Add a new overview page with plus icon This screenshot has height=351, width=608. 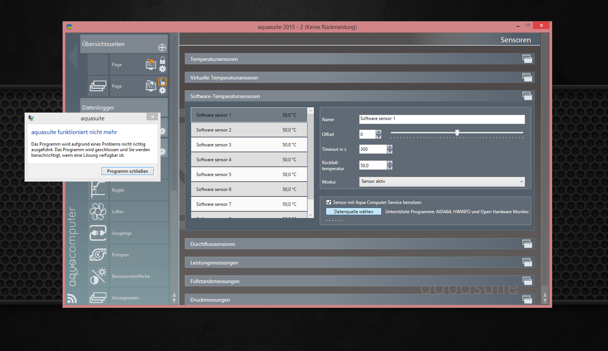[162, 48]
